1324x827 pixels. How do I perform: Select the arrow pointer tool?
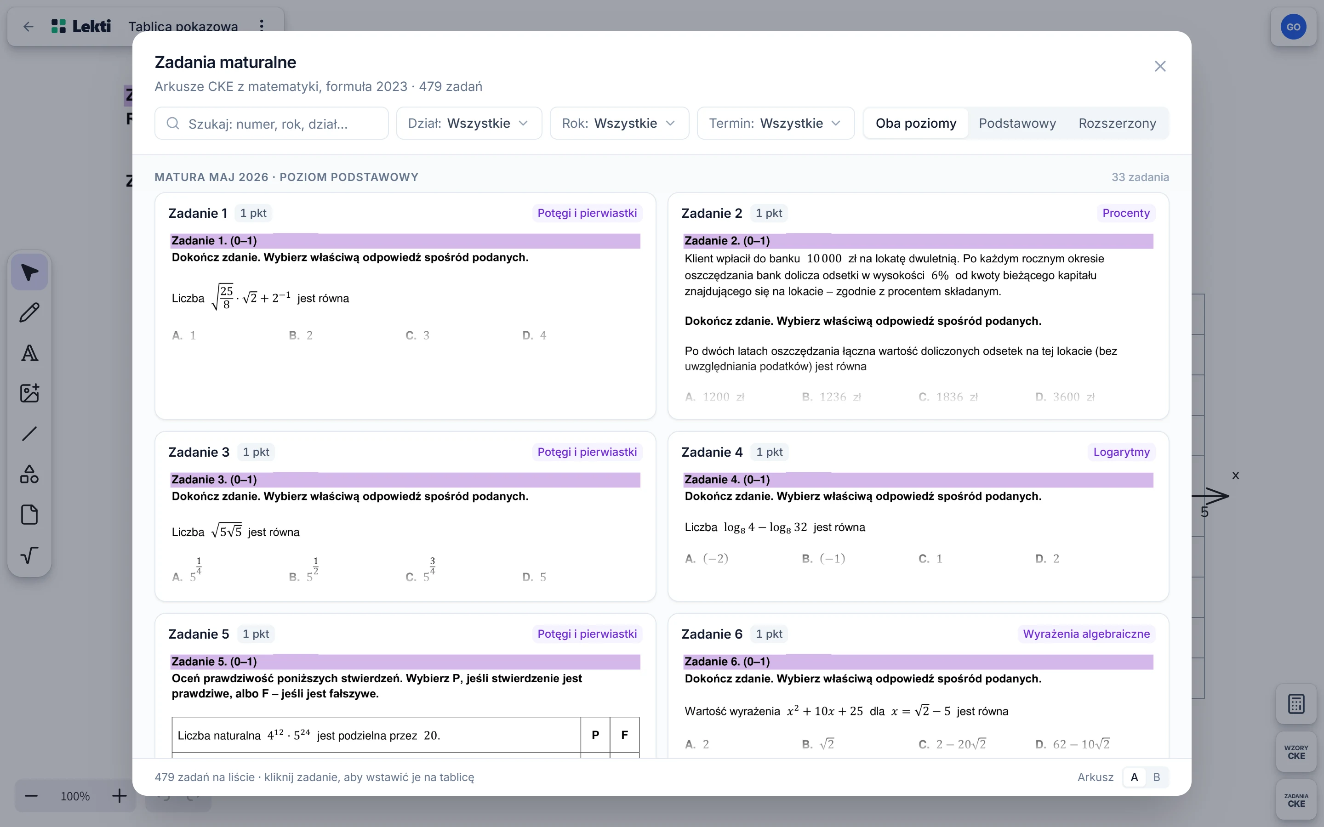pos(29,272)
